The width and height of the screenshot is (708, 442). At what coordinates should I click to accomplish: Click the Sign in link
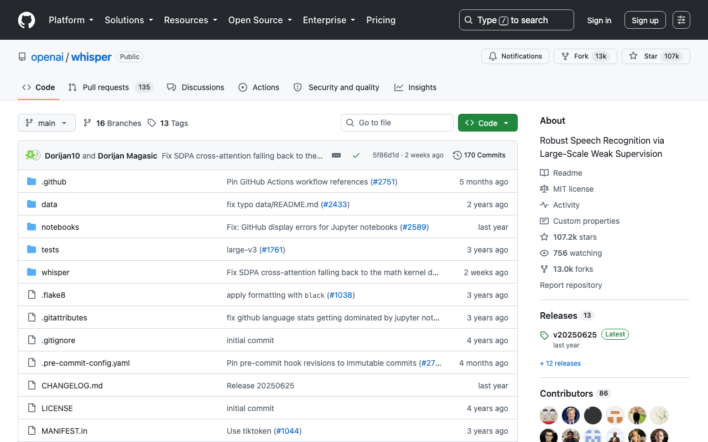point(599,20)
